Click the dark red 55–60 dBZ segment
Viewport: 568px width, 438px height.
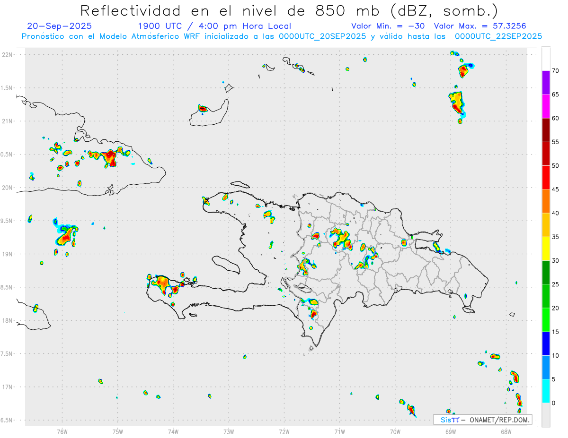click(546, 130)
